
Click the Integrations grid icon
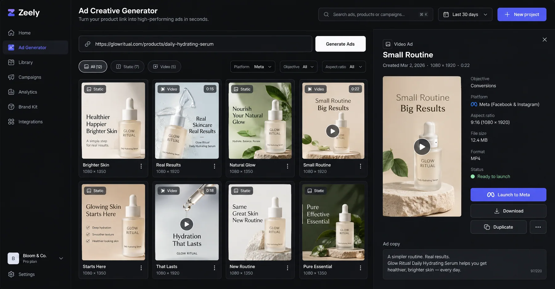(x=11, y=122)
